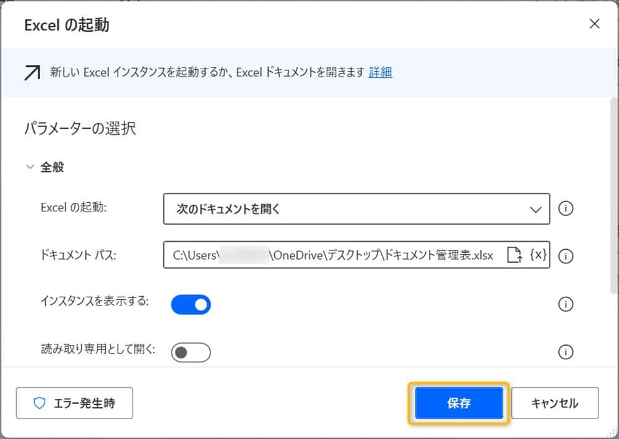Click the shield icon in the エラー発生時 button
Image resolution: width=619 pixels, height=439 pixels.
40,403
